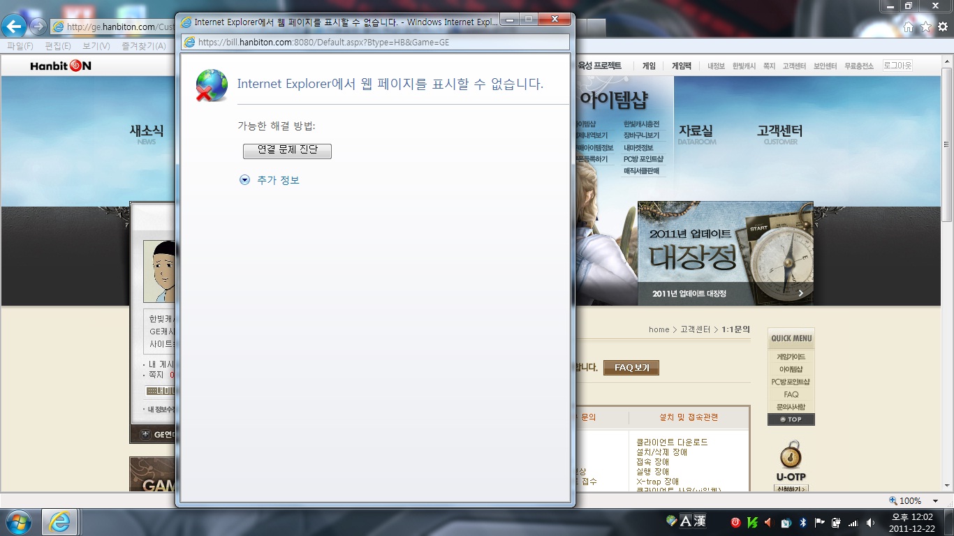
Task: Click 무료충전소 in top navigation
Action: point(858,66)
